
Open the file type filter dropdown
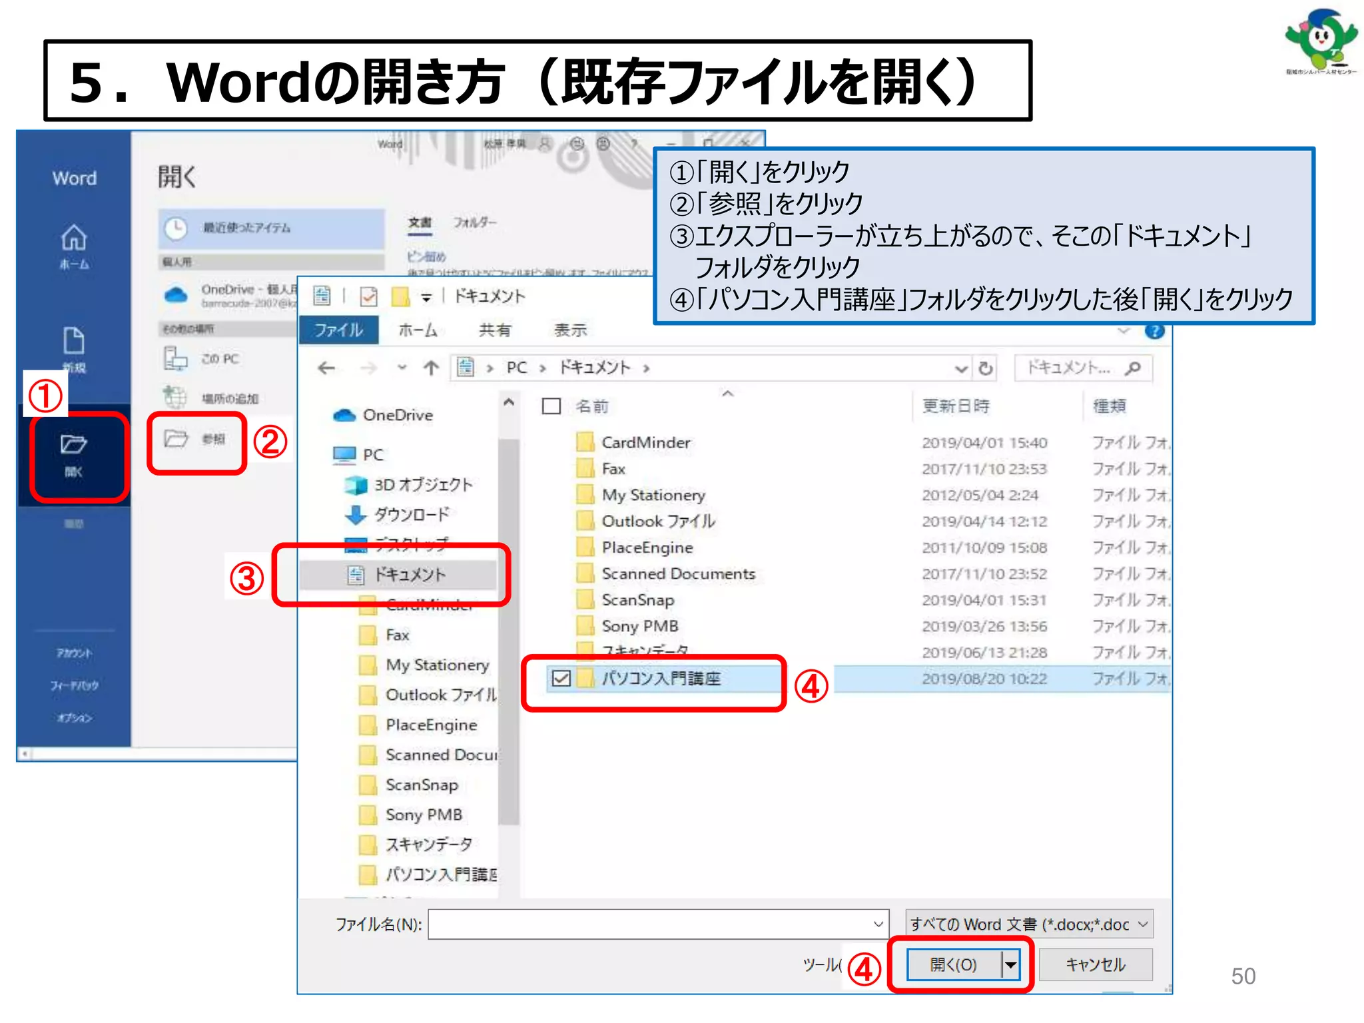[x=1143, y=924]
